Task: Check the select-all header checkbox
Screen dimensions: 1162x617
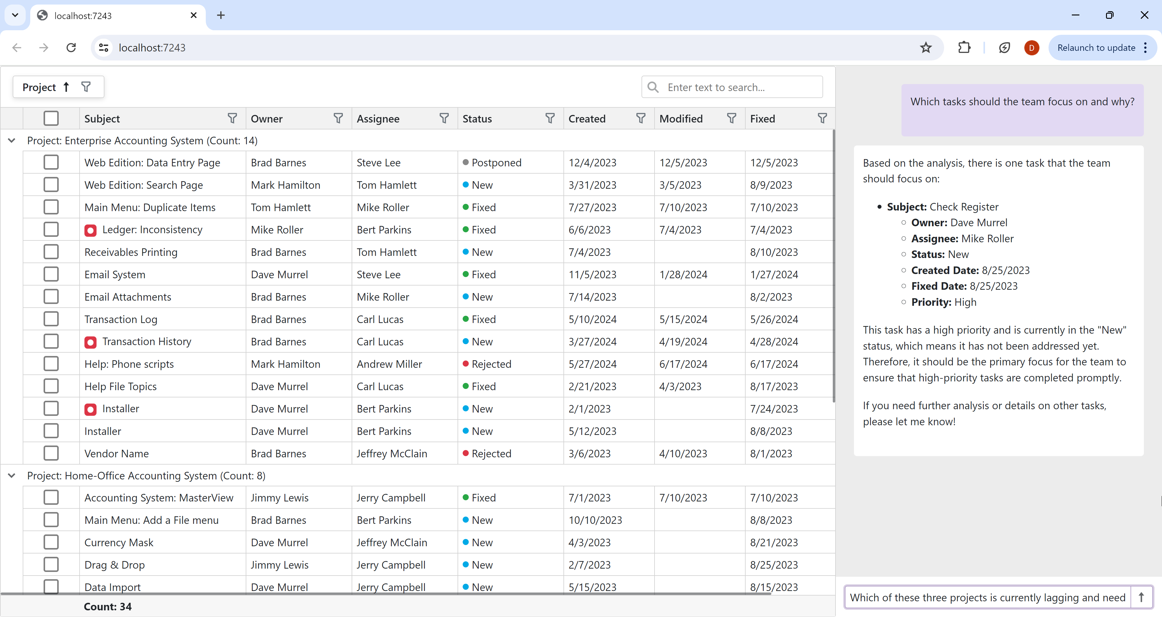Action: 51,119
